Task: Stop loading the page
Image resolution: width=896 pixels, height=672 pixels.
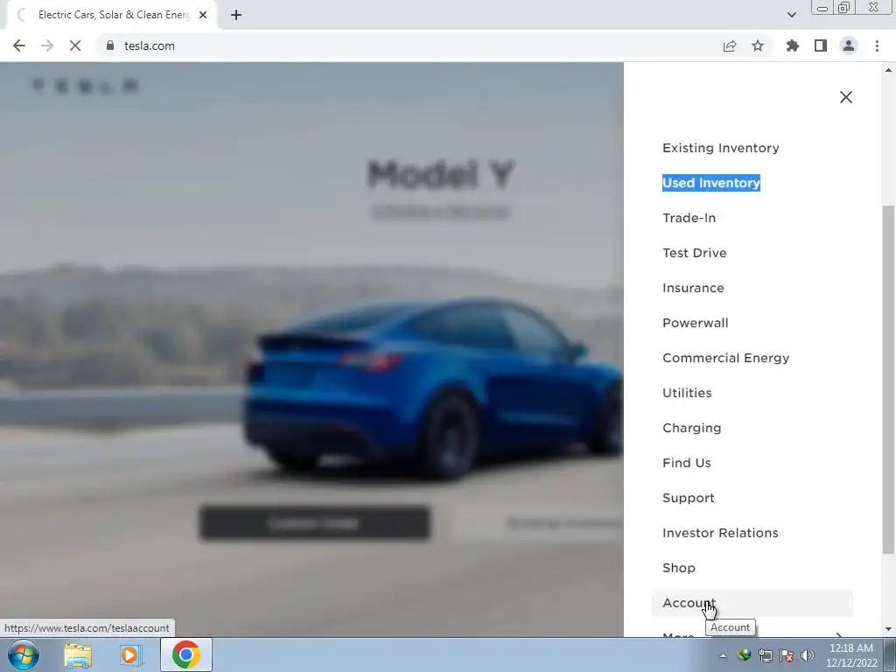Action: point(75,45)
